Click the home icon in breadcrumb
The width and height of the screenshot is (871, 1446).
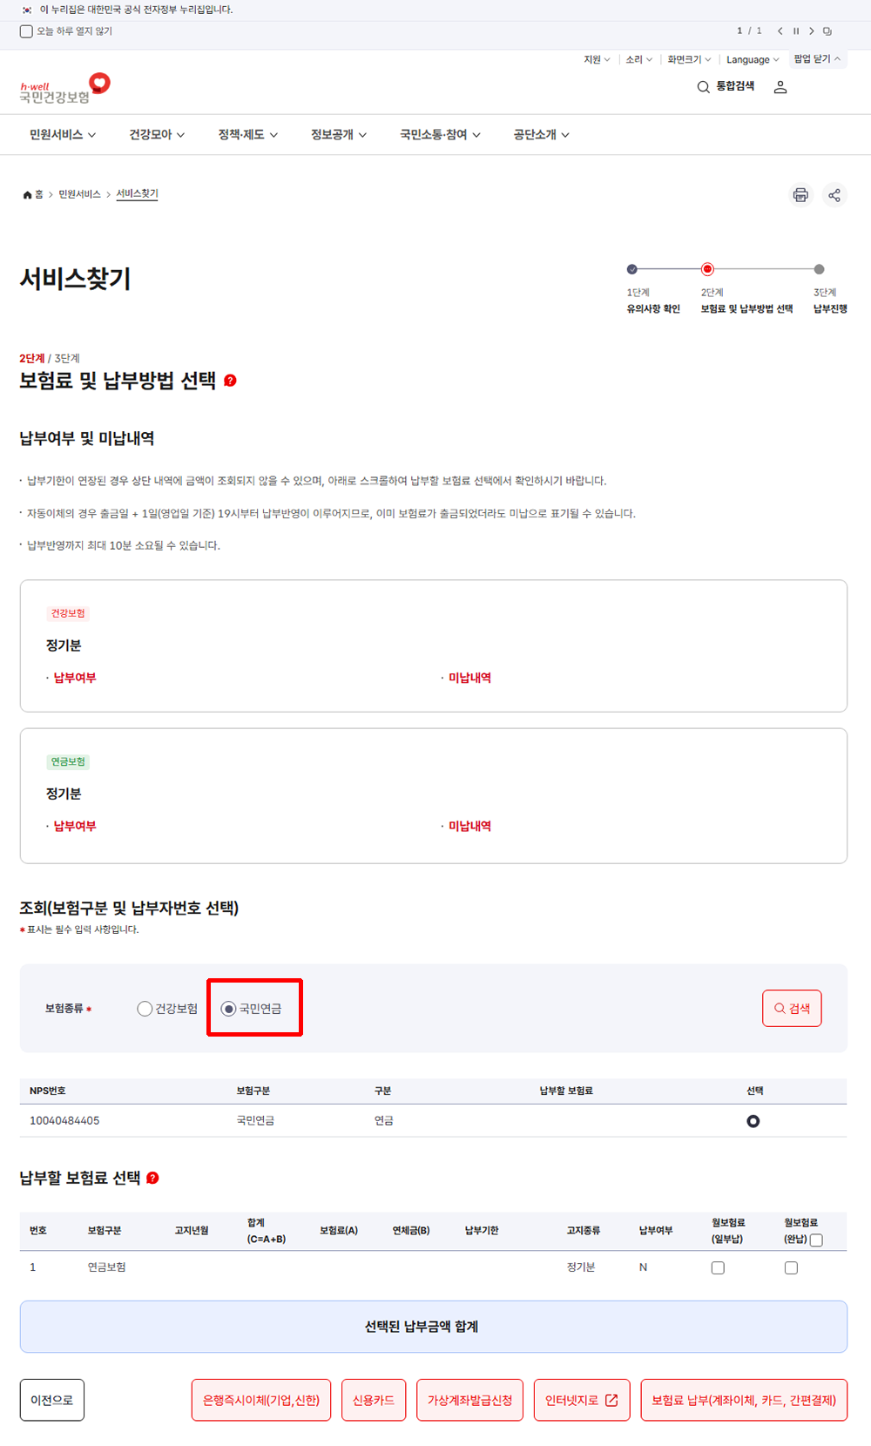tap(25, 194)
